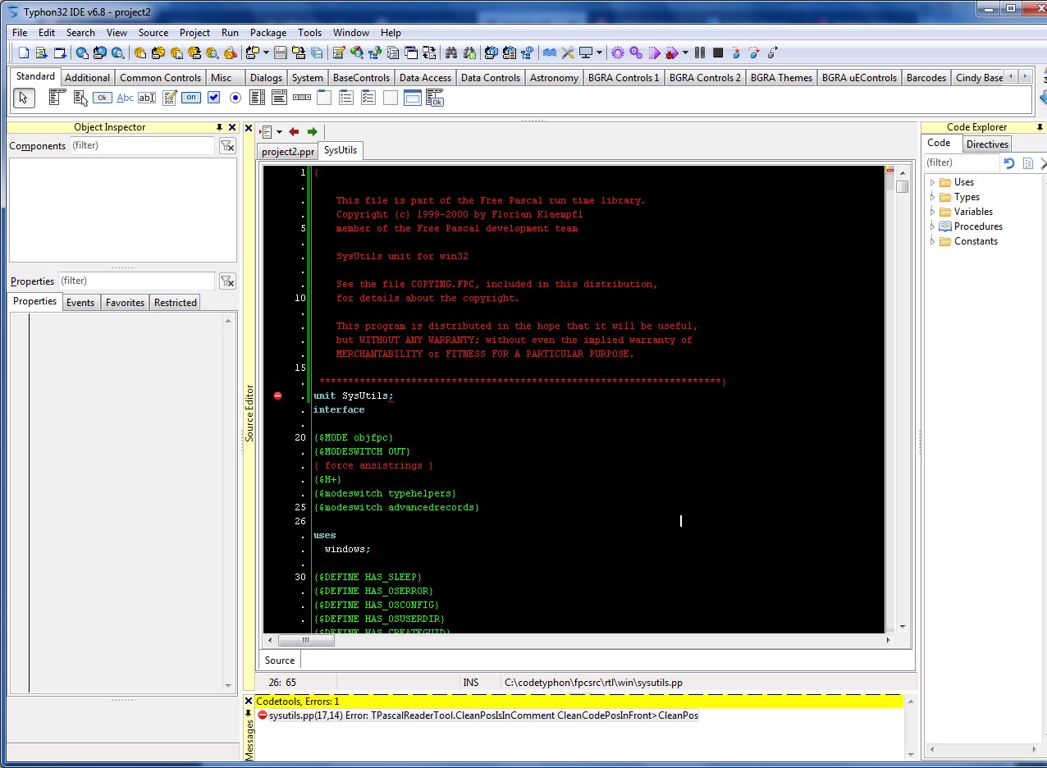Image resolution: width=1047 pixels, height=768 pixels.
Task: Close the Messages panel with the X
Action: [249, 701]
